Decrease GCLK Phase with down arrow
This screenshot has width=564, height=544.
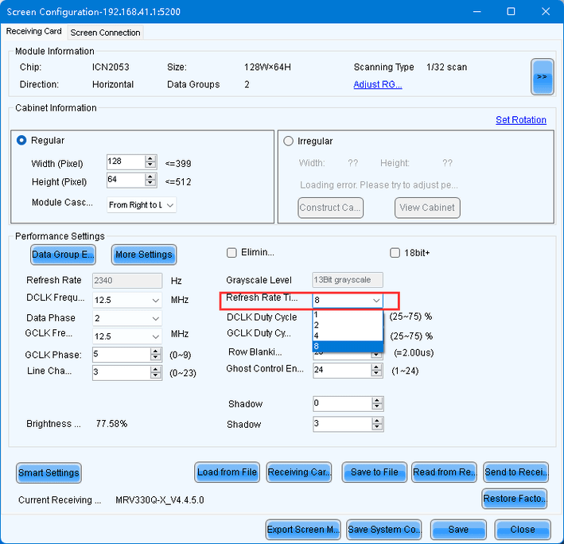coord(156,358)
